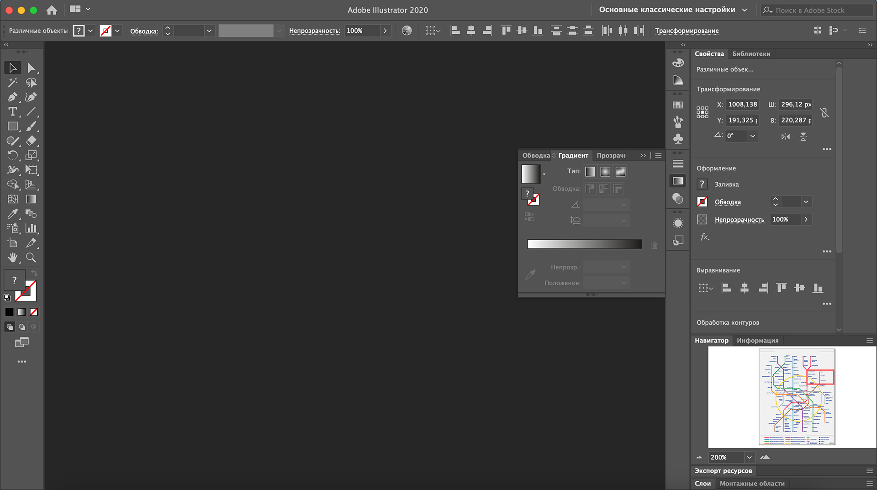The width and height of the screenshot is (877, 490).
Task: Open the workspace switcher dropdown
Action: (x=673, y=10)
